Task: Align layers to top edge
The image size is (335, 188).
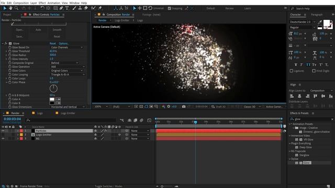Action: 315,96
